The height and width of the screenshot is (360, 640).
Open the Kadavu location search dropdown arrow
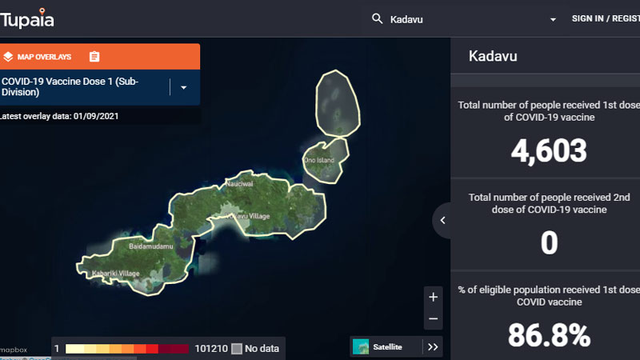pos(553,19)
